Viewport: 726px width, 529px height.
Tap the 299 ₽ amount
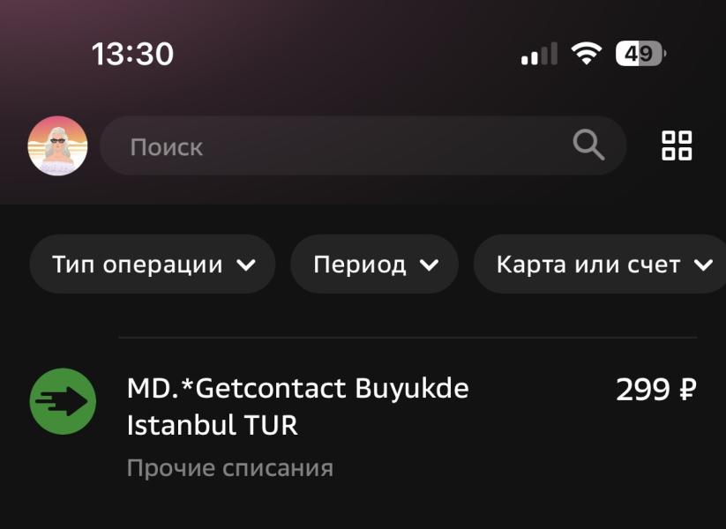(x=656, y=389)
